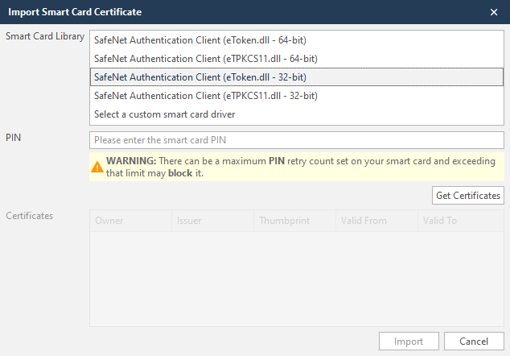Click inside the empty certificates list area
Image resolution: width=510 pixels, height=356 pixels.
coord(296,278)
